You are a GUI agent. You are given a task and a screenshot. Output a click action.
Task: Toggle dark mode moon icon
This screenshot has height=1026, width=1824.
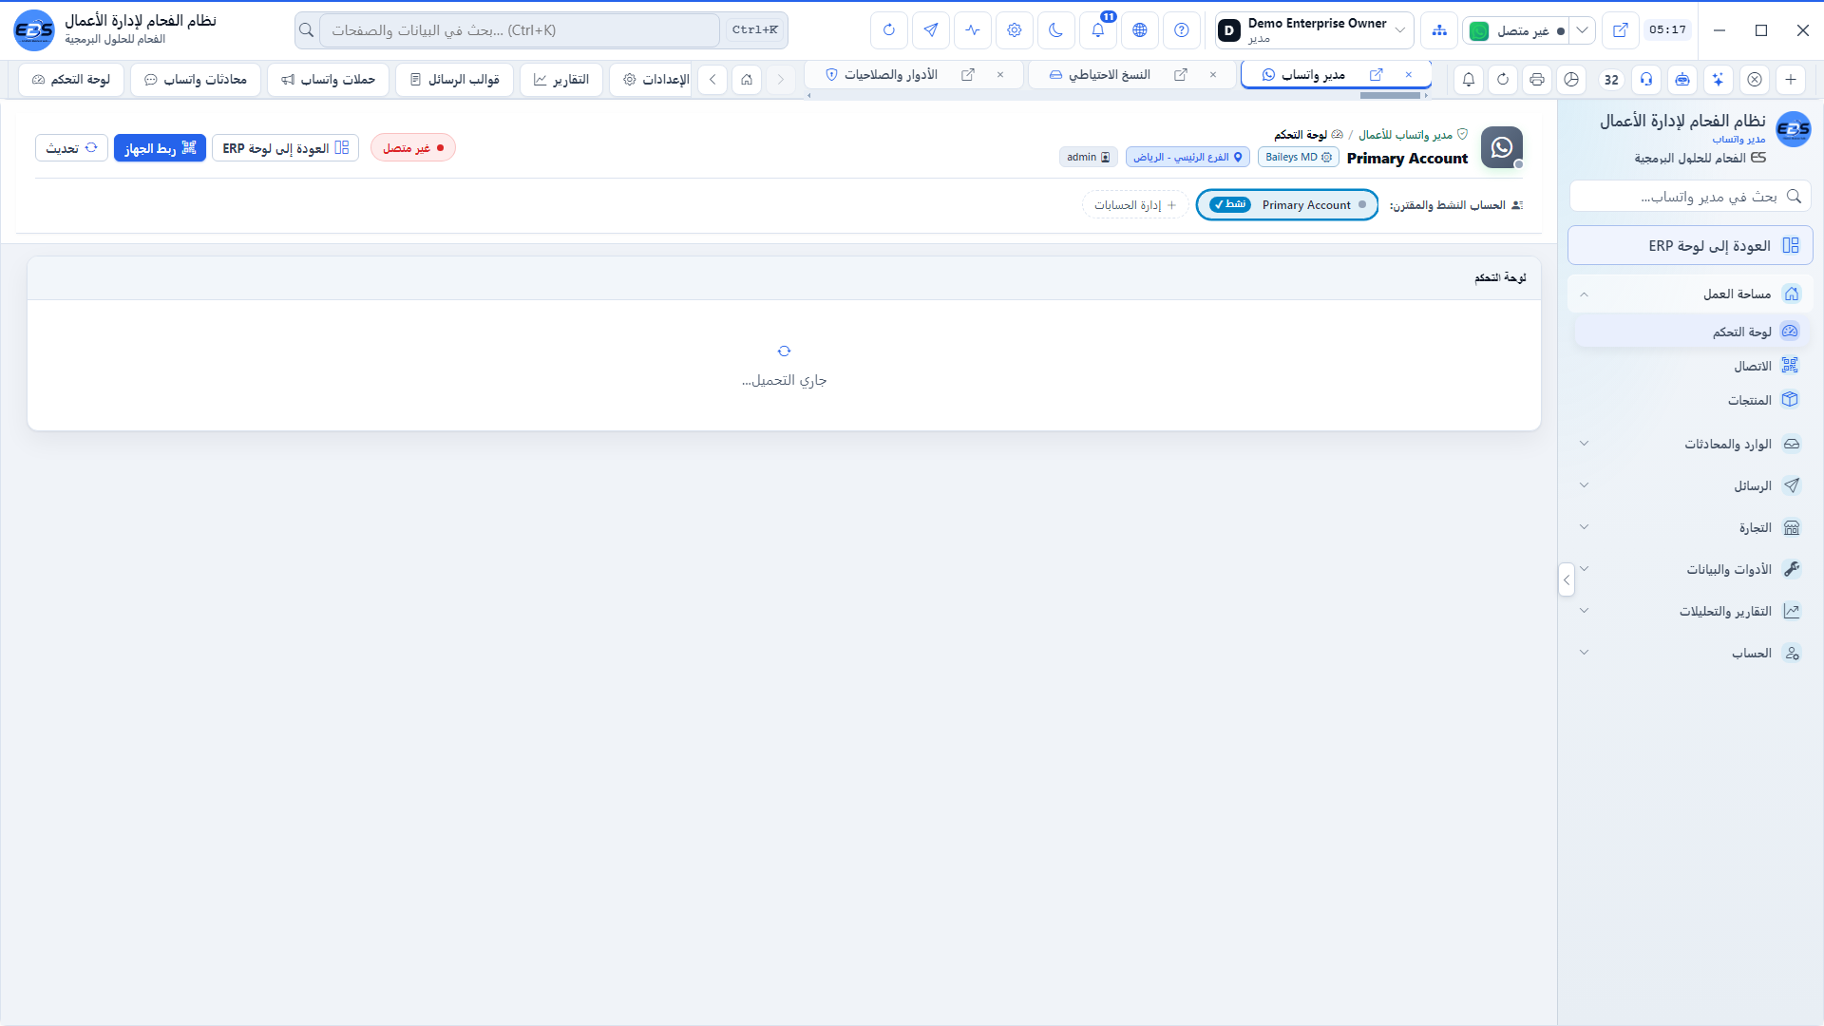[1056, 30]
